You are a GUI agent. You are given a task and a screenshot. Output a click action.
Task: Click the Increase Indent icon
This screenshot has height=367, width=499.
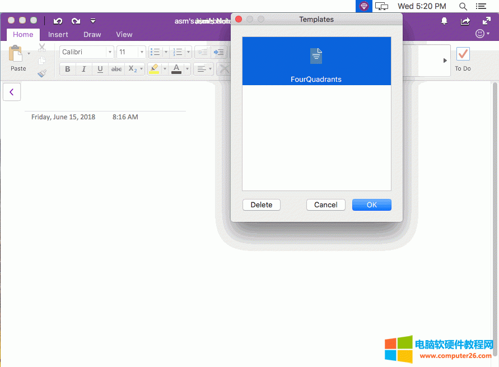(218, 52)
